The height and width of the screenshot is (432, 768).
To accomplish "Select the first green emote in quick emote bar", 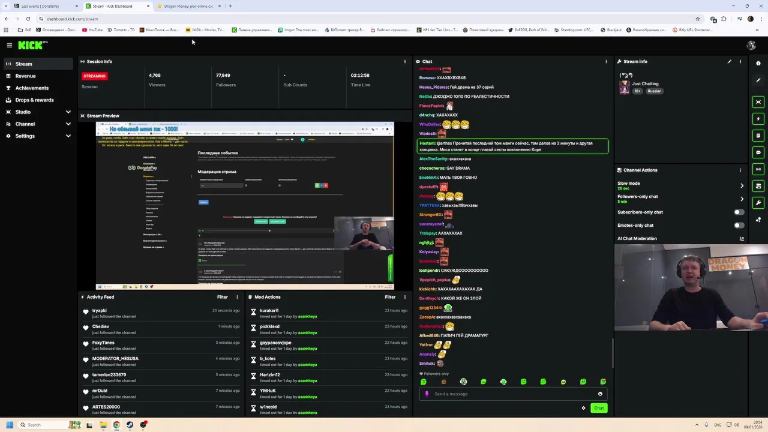I will pyautogui.click(x=424, y=382).
